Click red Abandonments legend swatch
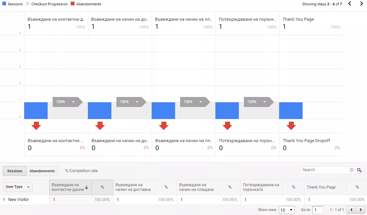 pyautogui.click(x=72, y=4)
